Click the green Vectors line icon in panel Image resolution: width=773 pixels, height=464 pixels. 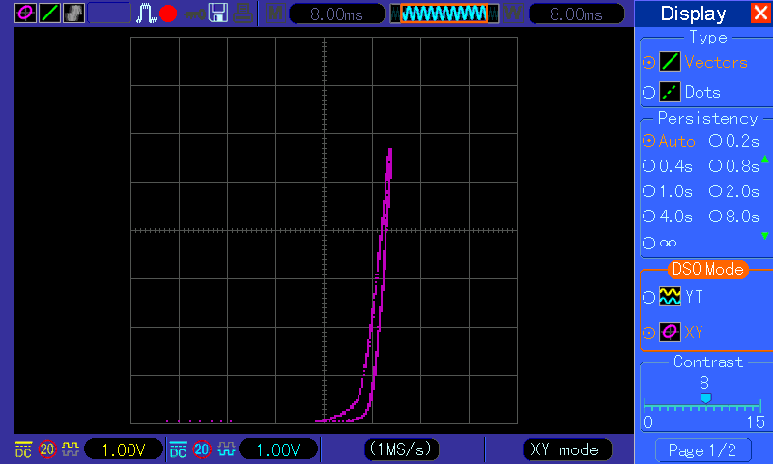tap(670, 62)
